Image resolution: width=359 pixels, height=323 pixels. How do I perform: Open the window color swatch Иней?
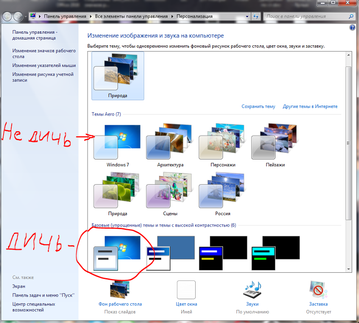(186, 290)
